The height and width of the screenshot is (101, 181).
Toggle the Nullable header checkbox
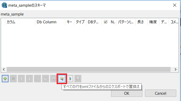point(106,22)
